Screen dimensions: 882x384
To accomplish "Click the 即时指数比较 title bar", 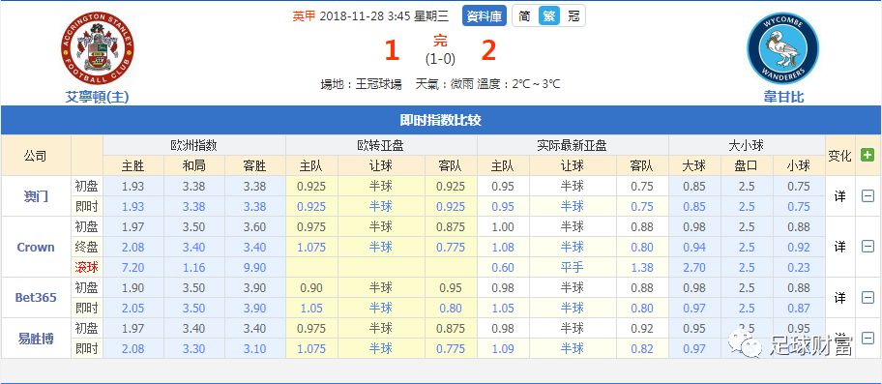I will pyautogui.click(x=440, y=120).
